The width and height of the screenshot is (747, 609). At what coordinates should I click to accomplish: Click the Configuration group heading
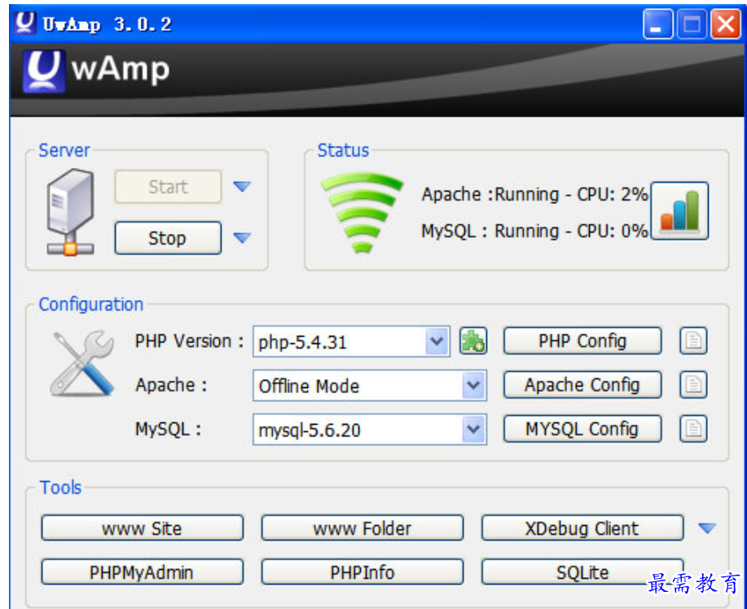pyautogui.click(x=91, y=304)
